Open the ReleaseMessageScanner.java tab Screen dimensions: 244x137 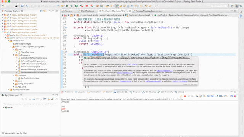[x=148, y=11]
